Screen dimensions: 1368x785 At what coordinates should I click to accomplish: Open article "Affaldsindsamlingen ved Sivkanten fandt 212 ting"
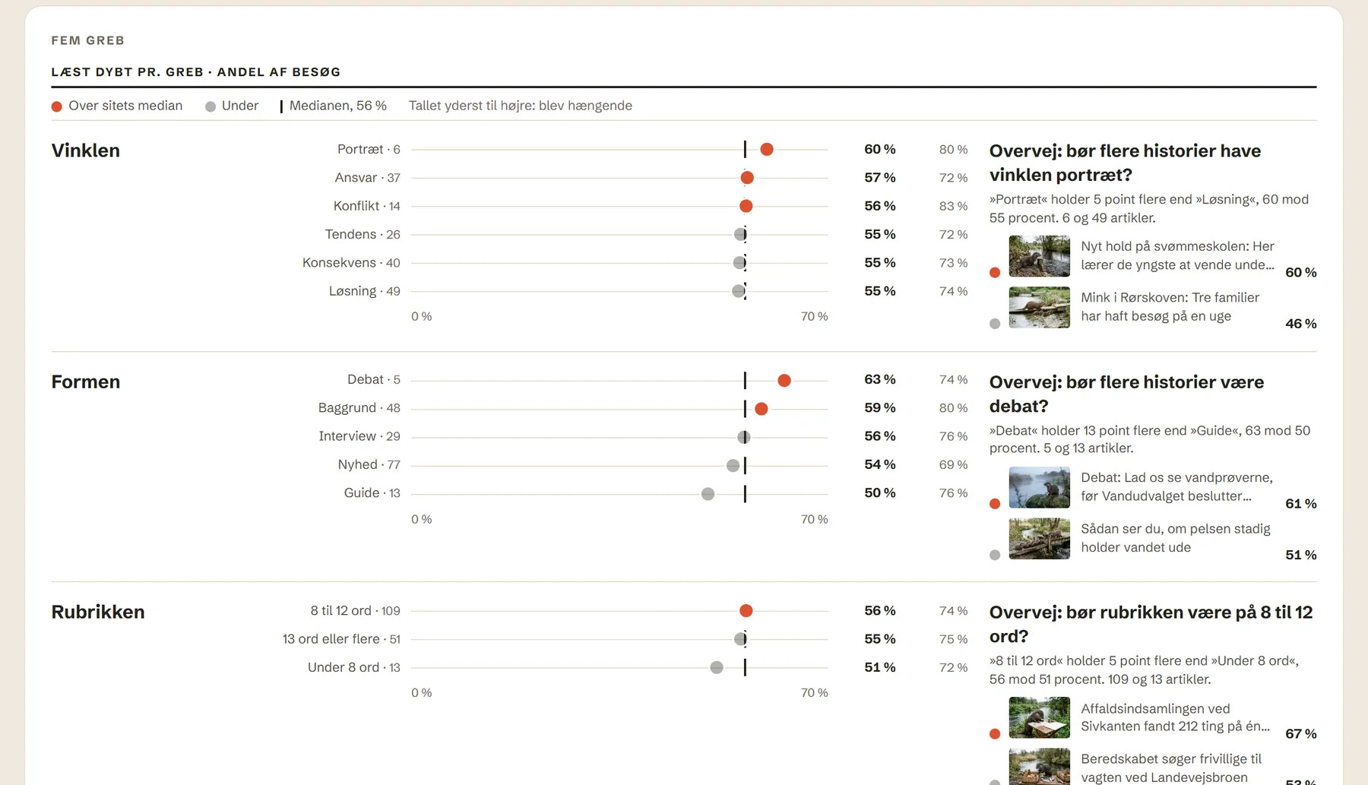pyautogui.click(x=1175, y=717)
